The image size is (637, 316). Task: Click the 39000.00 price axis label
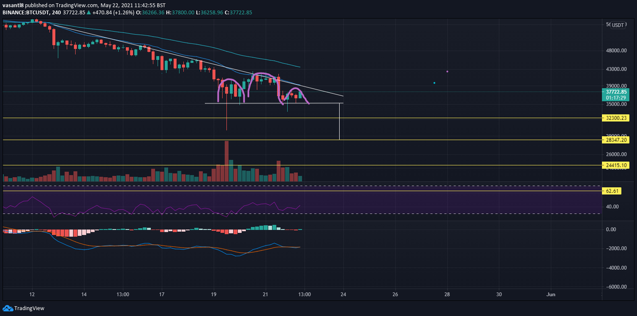pyautogui.click(x=616, y=85)
